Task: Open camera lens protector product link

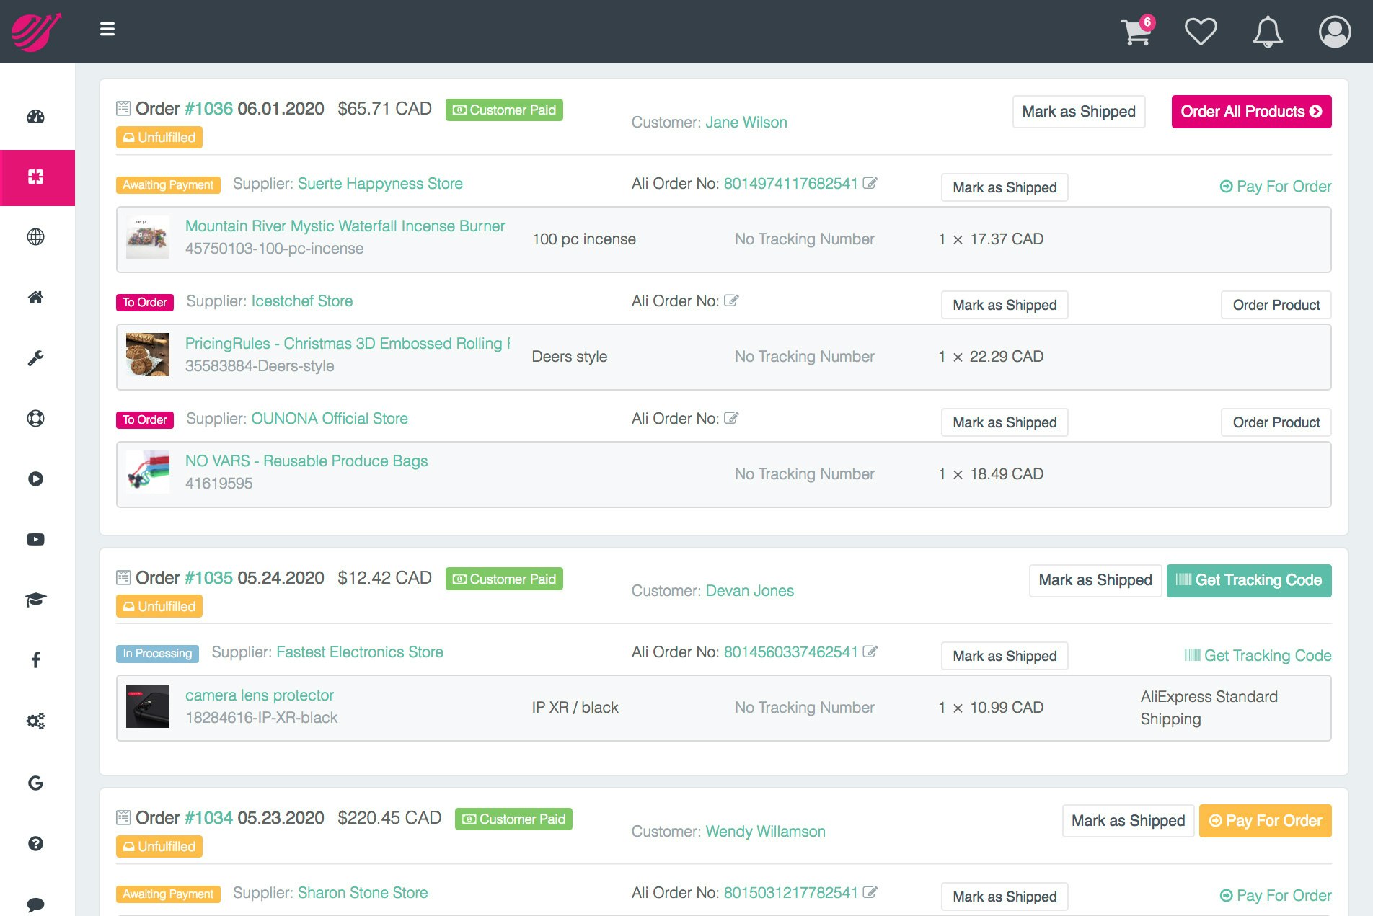Action: pyautogui.click(x=260, y=695)
